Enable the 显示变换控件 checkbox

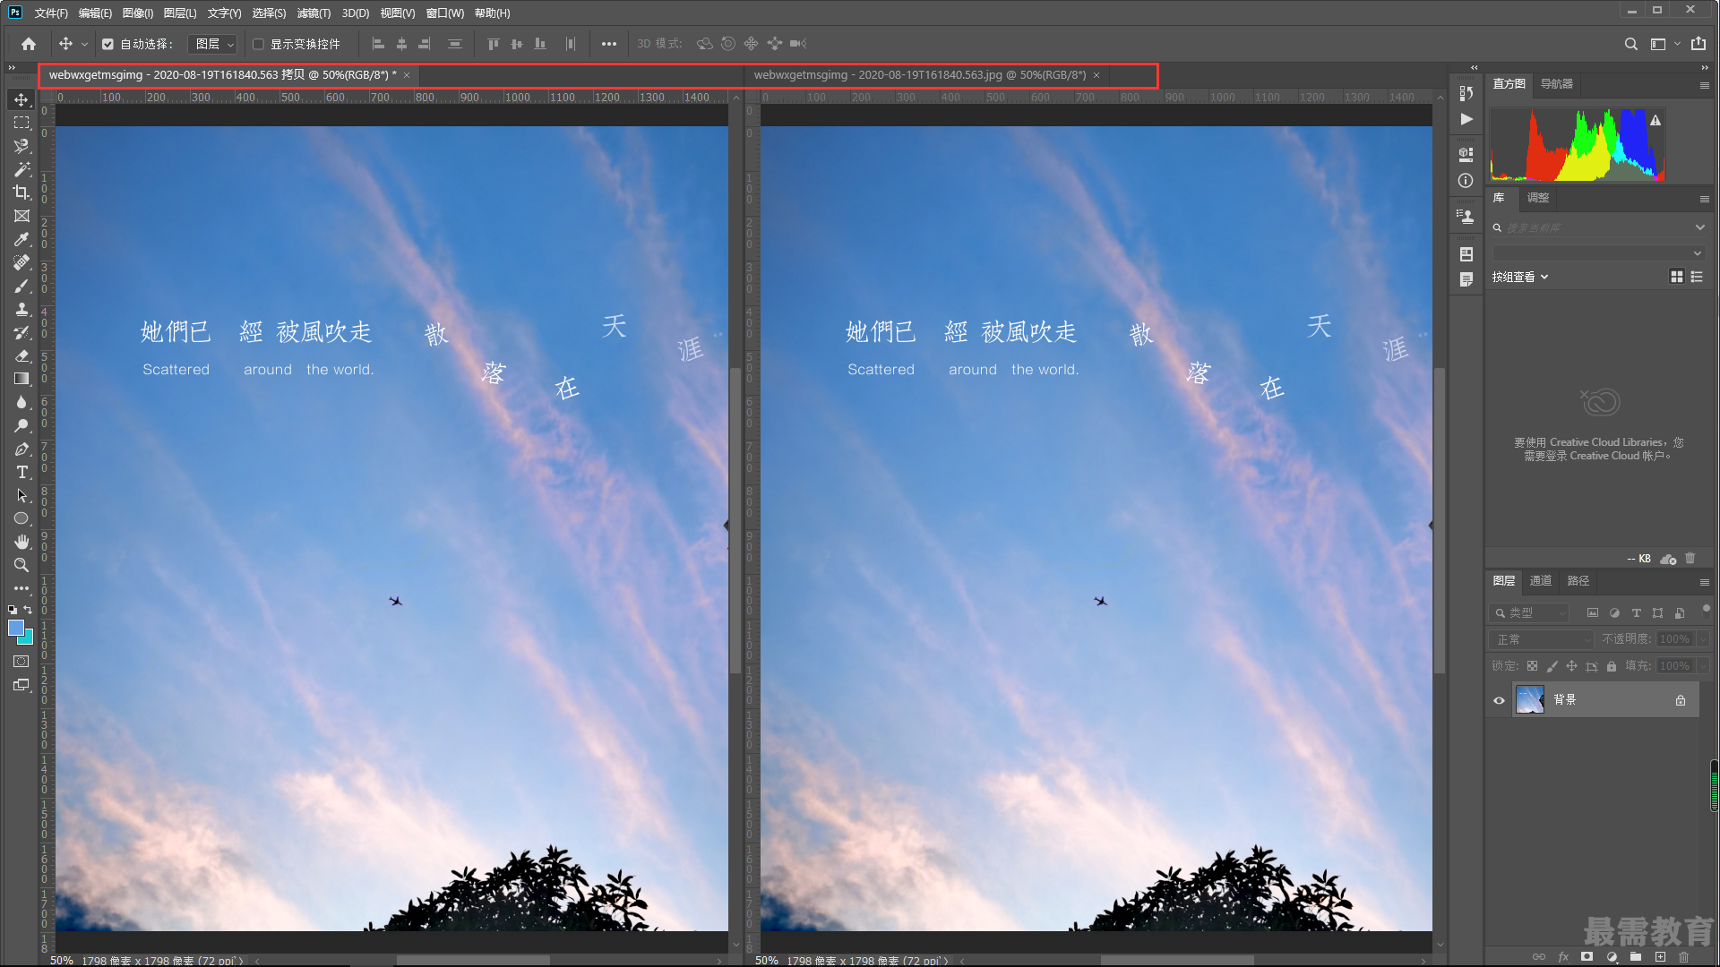(258, 44)
